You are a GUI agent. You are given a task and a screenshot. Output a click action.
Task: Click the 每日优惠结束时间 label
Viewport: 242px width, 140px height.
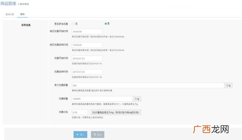coord(59,45)
